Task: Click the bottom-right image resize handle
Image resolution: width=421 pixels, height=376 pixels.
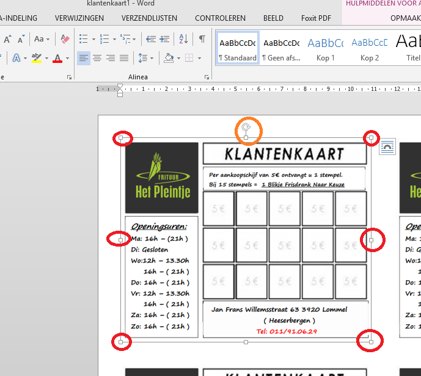Action: 371,342
